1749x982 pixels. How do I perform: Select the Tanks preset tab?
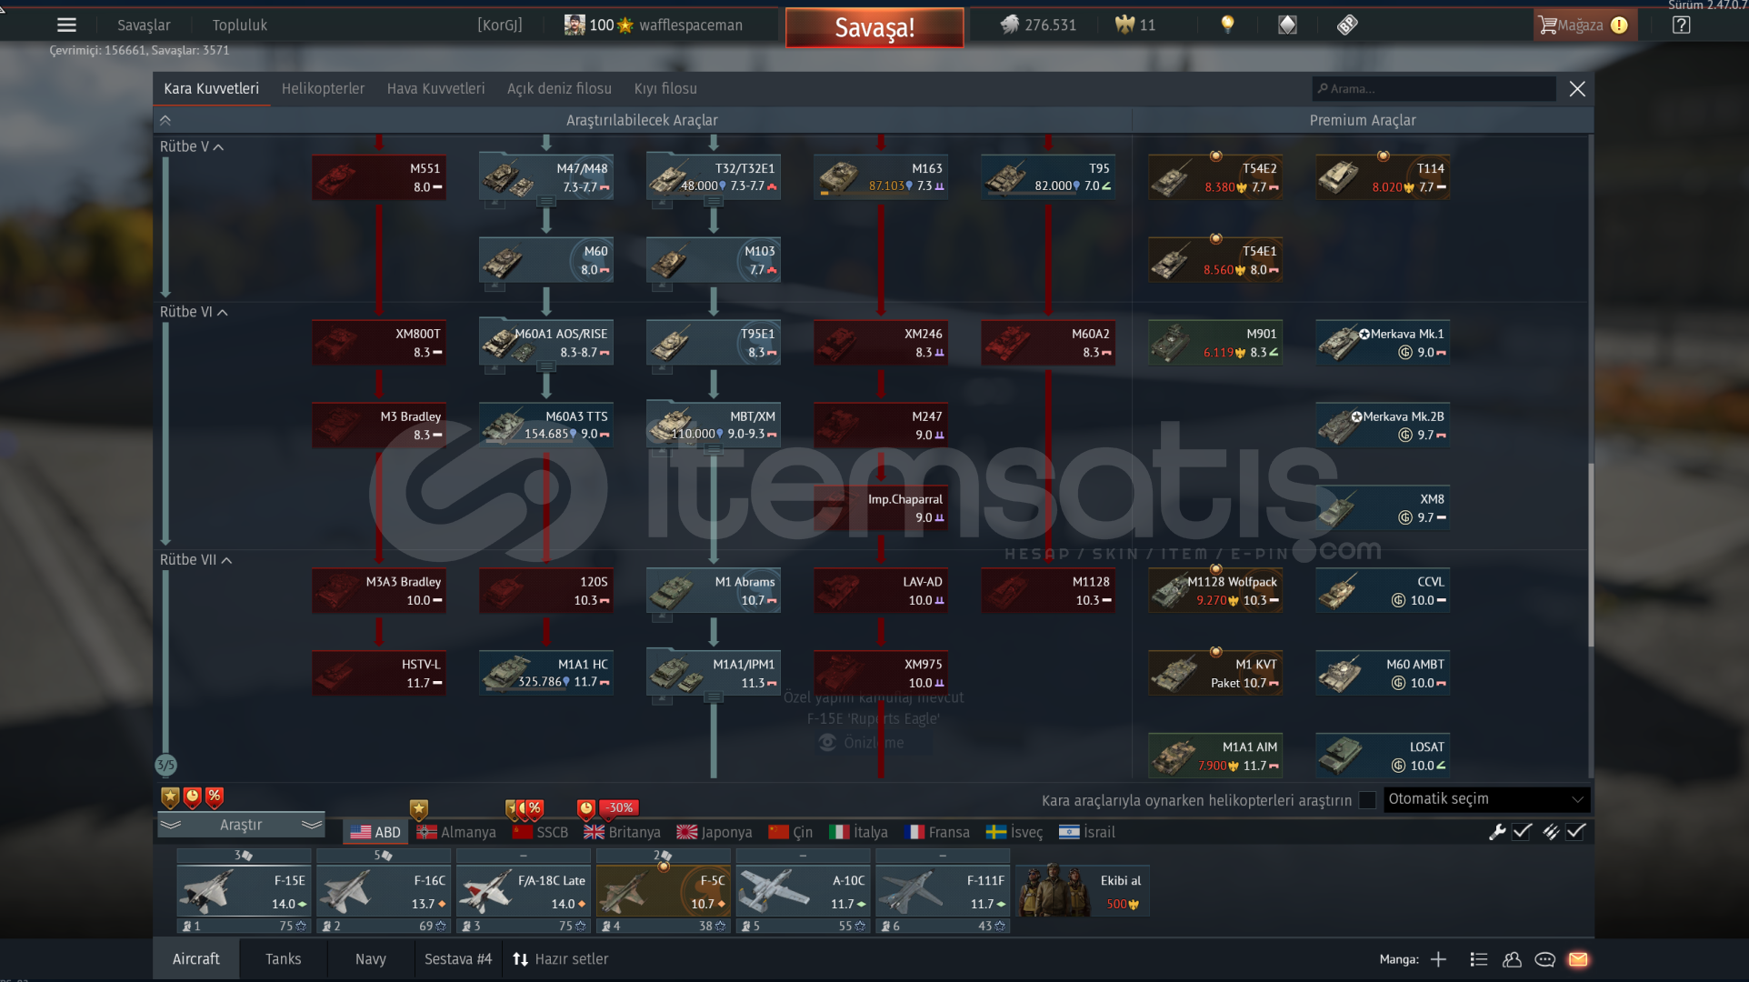click(x=283, y=959)
